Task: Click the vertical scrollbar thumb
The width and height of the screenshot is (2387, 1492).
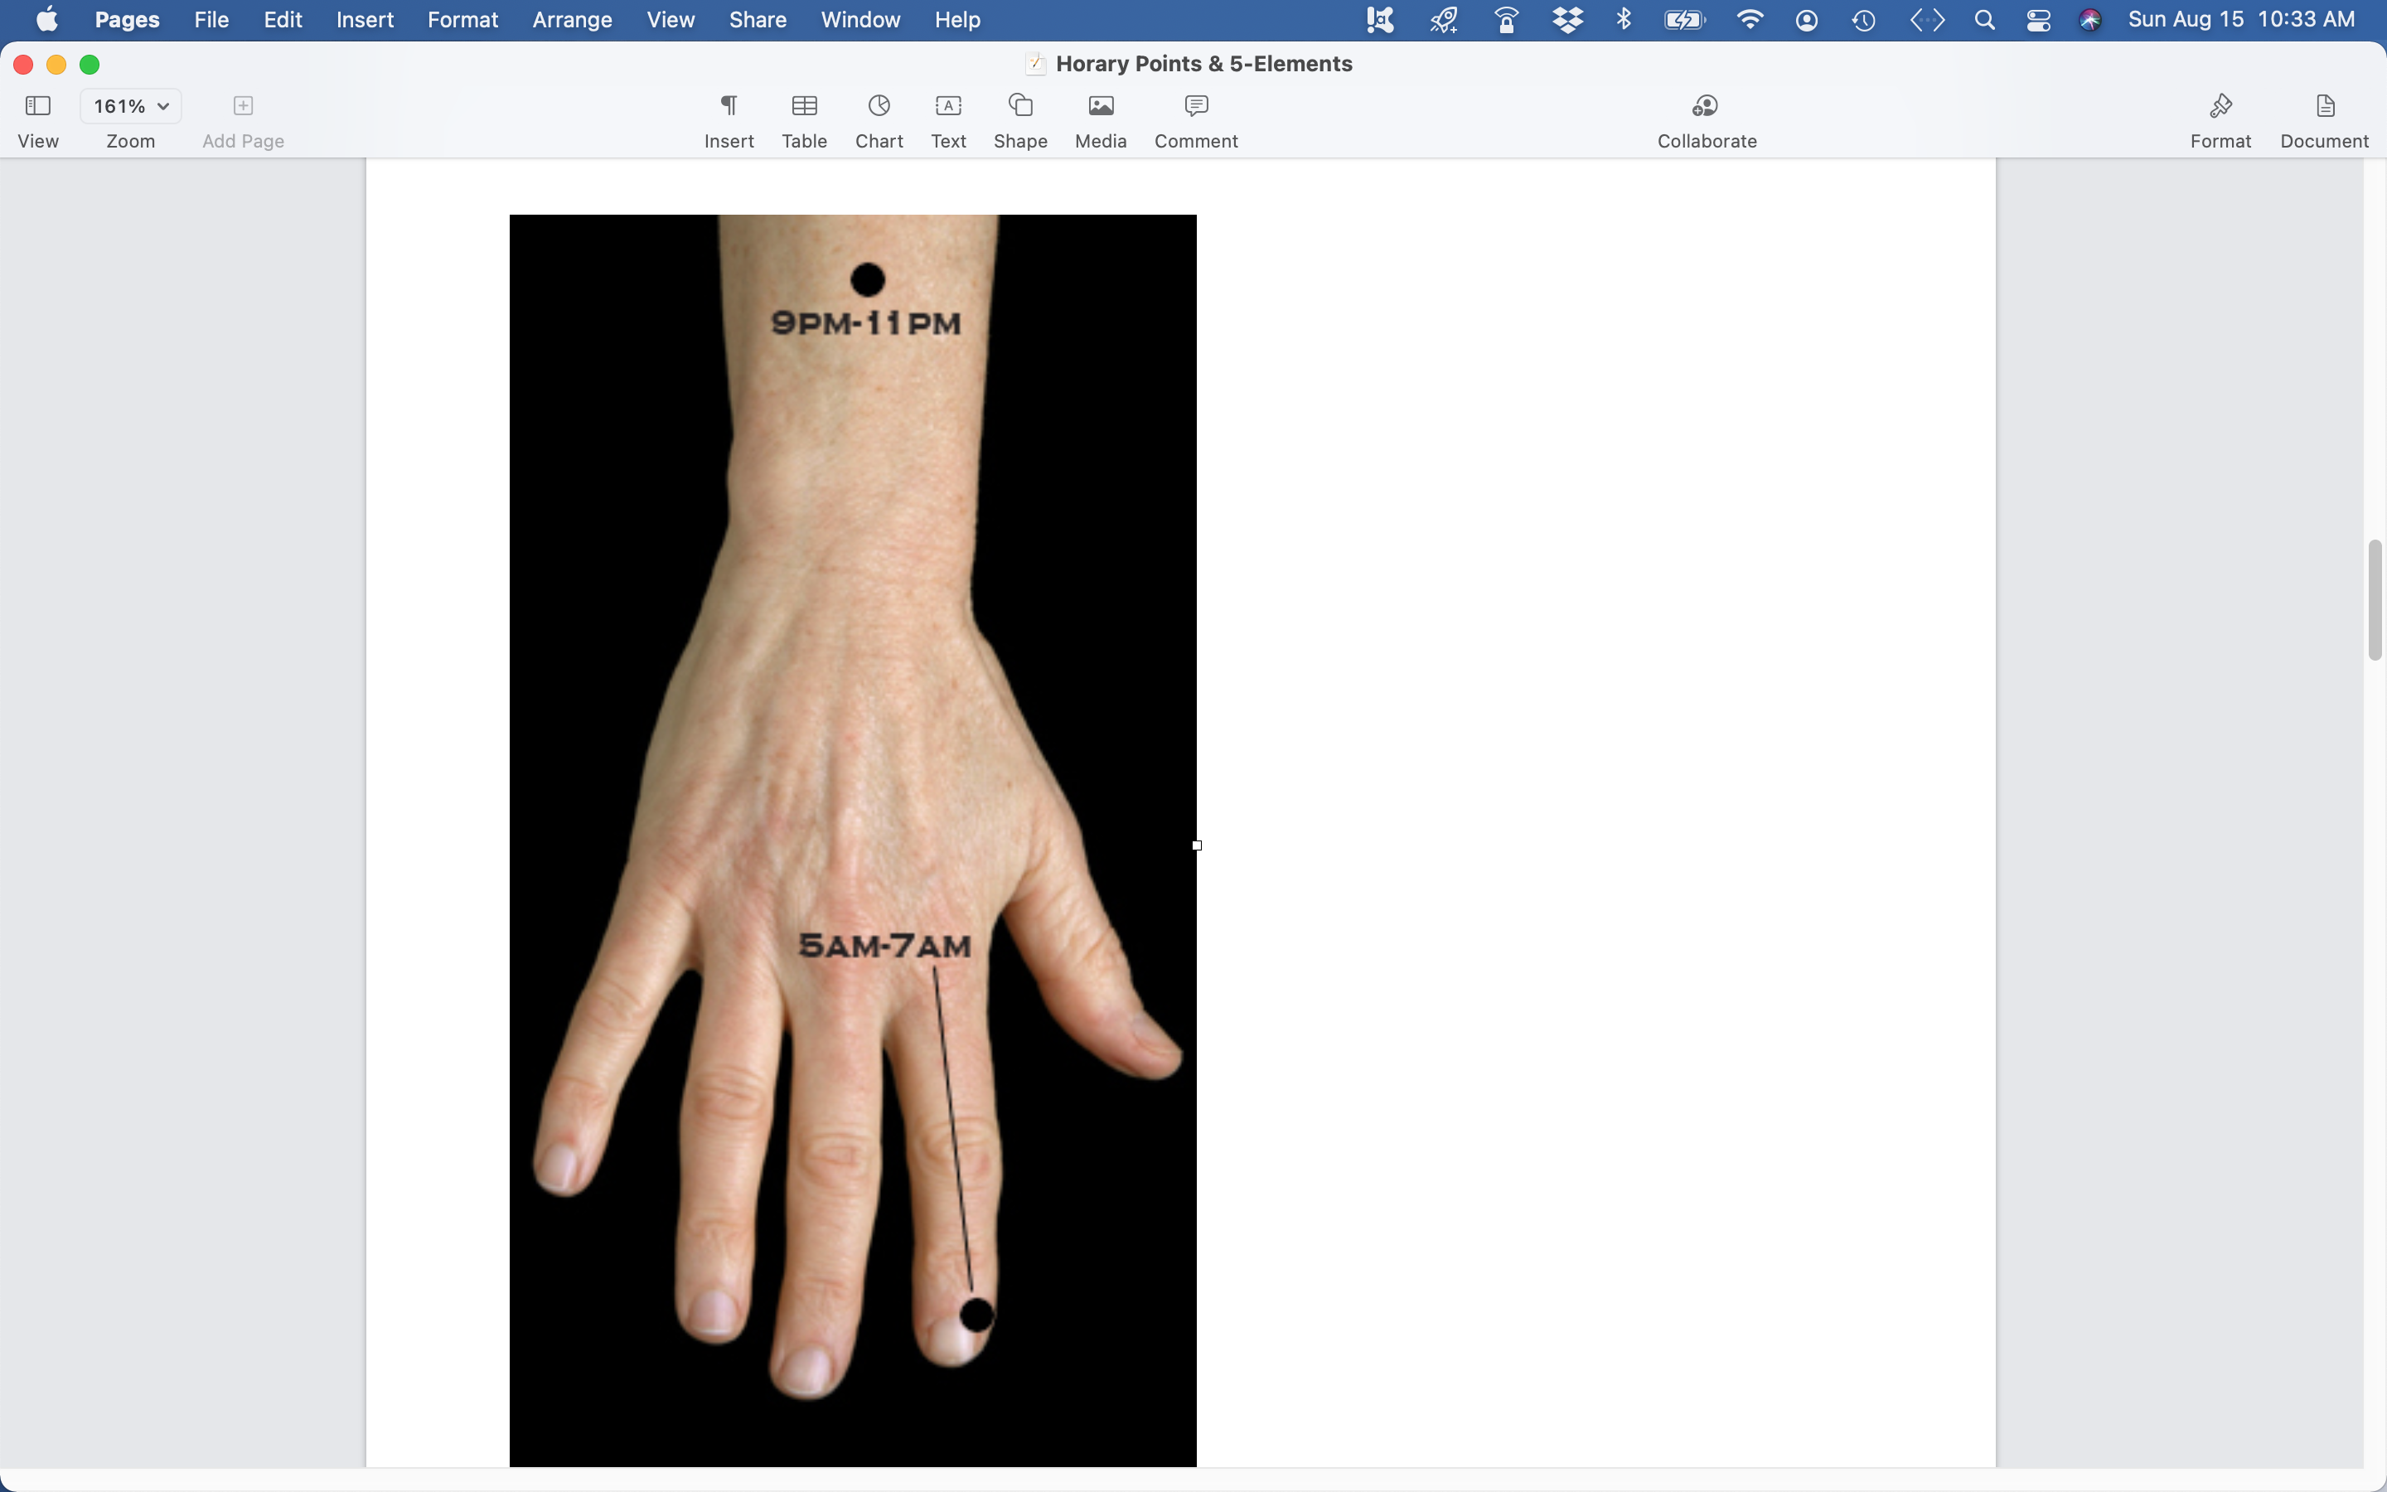Action: click(x=2375, y=600)
